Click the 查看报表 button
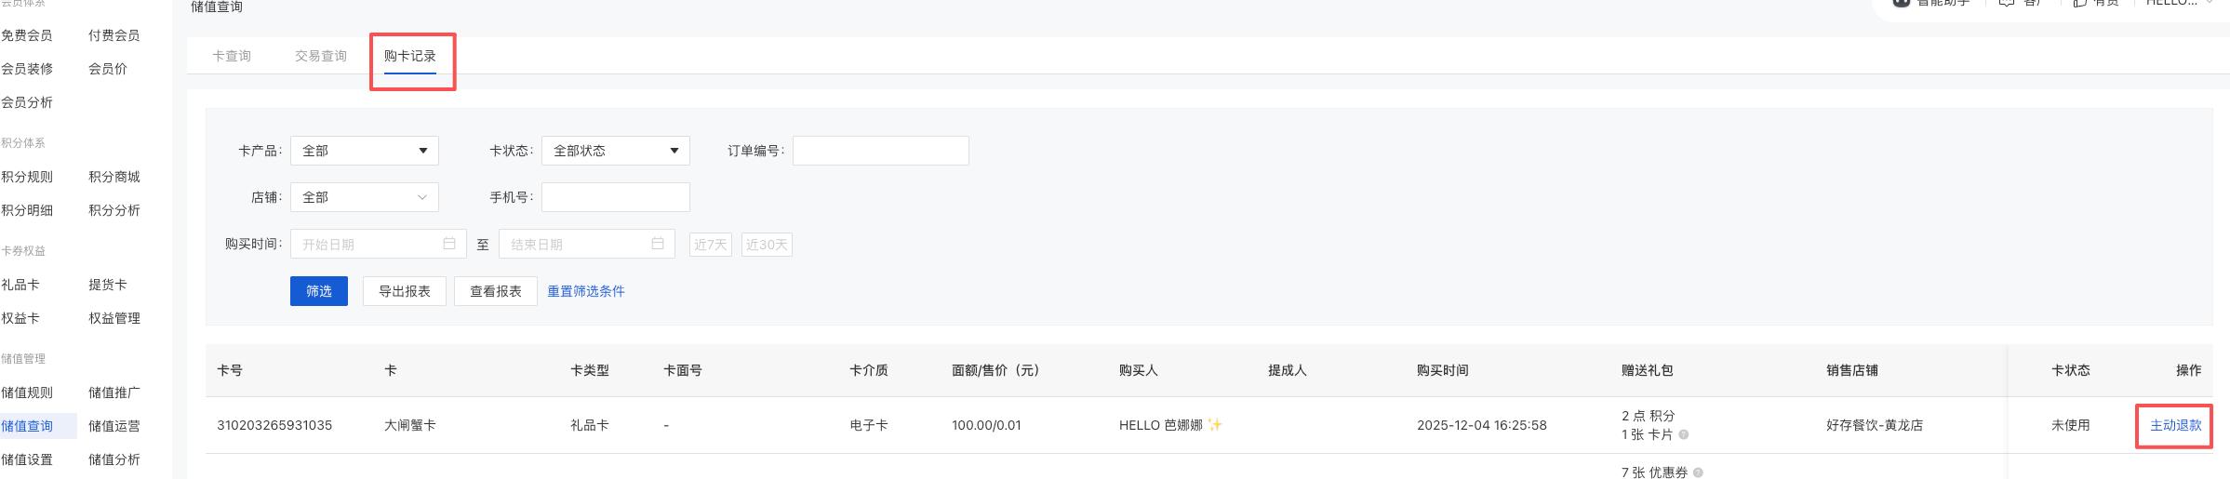This screenshot has width=2230, height=479. [x=496, y=291]
